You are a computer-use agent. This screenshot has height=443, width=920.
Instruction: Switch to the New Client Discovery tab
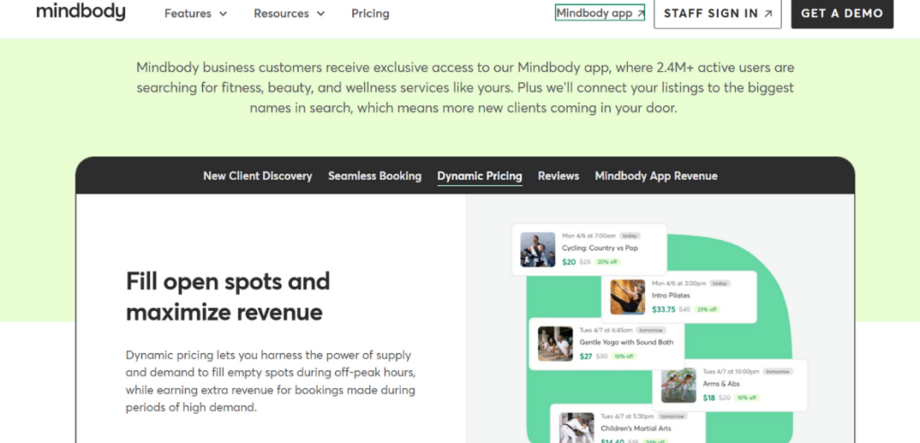pos(258,176)
